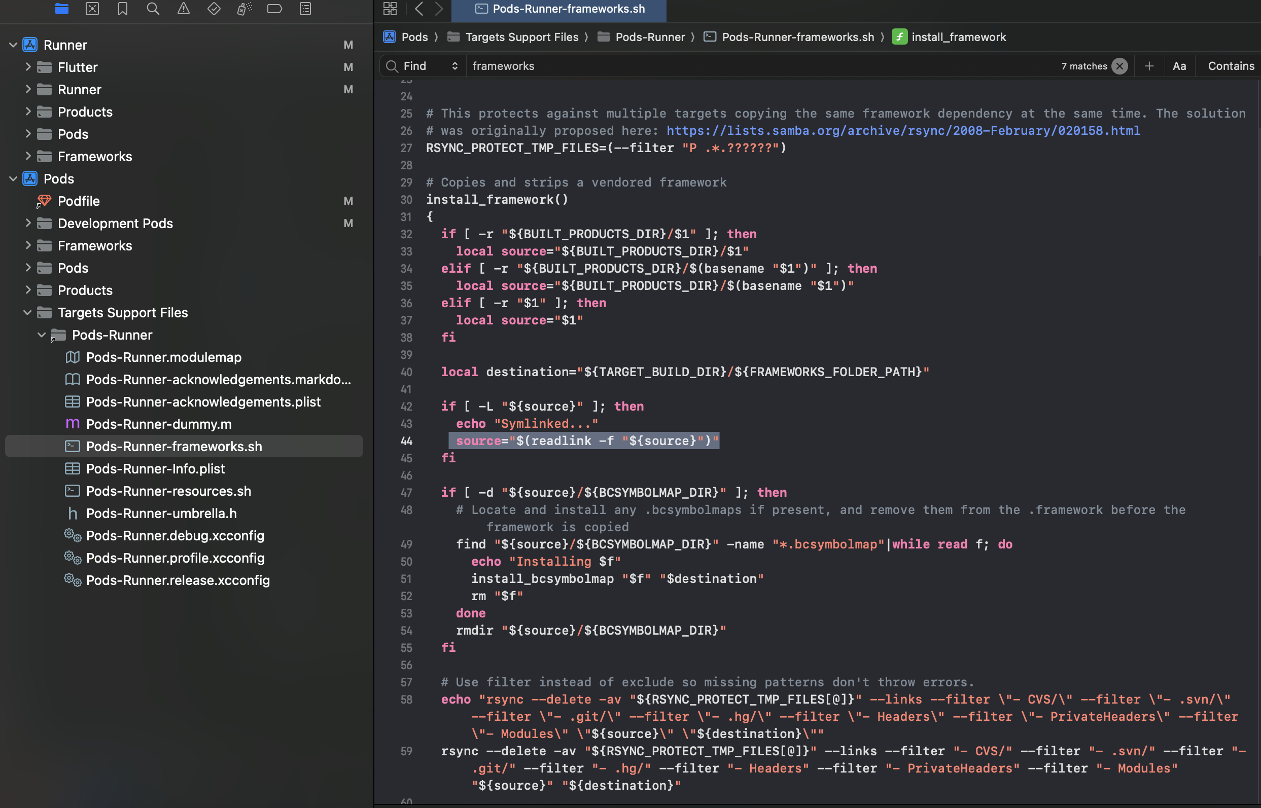This screenshot has width=1261, height=808.
Task: Click the frameworks search text field
Action: (x=761, y=66)
